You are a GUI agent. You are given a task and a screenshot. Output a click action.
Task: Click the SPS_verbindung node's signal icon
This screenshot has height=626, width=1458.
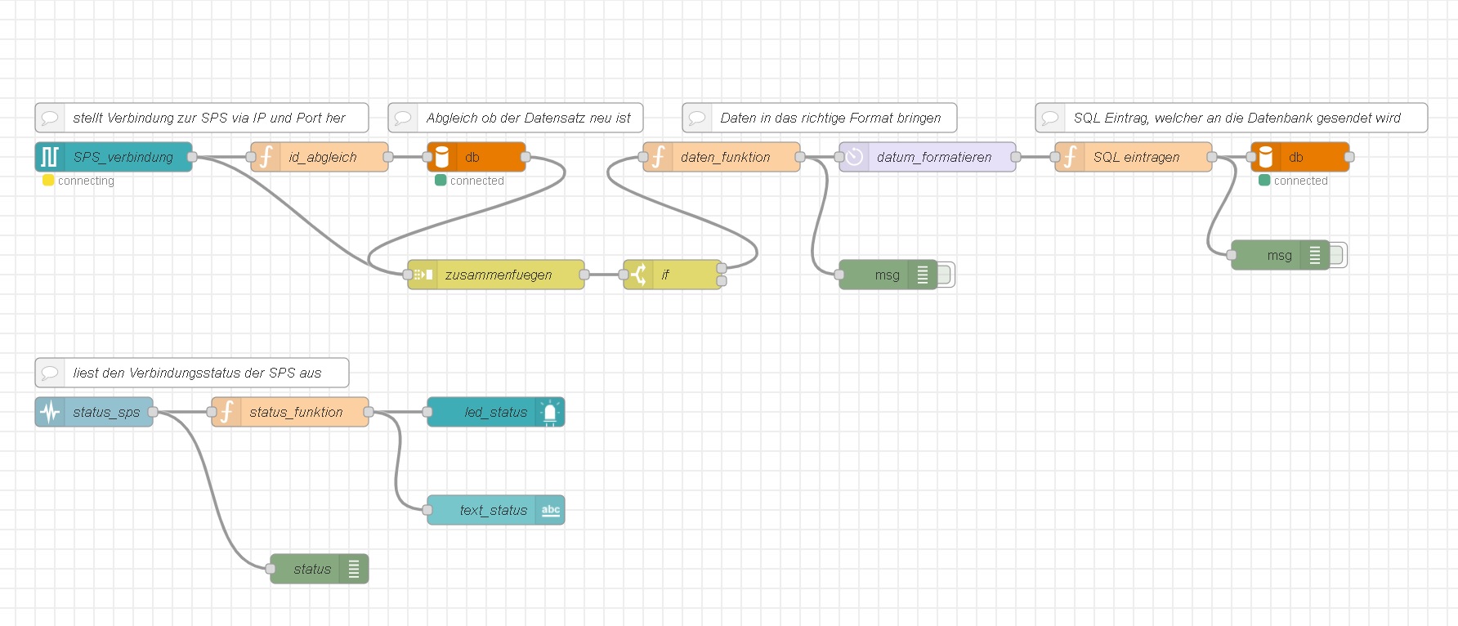(x=50, y=157)
